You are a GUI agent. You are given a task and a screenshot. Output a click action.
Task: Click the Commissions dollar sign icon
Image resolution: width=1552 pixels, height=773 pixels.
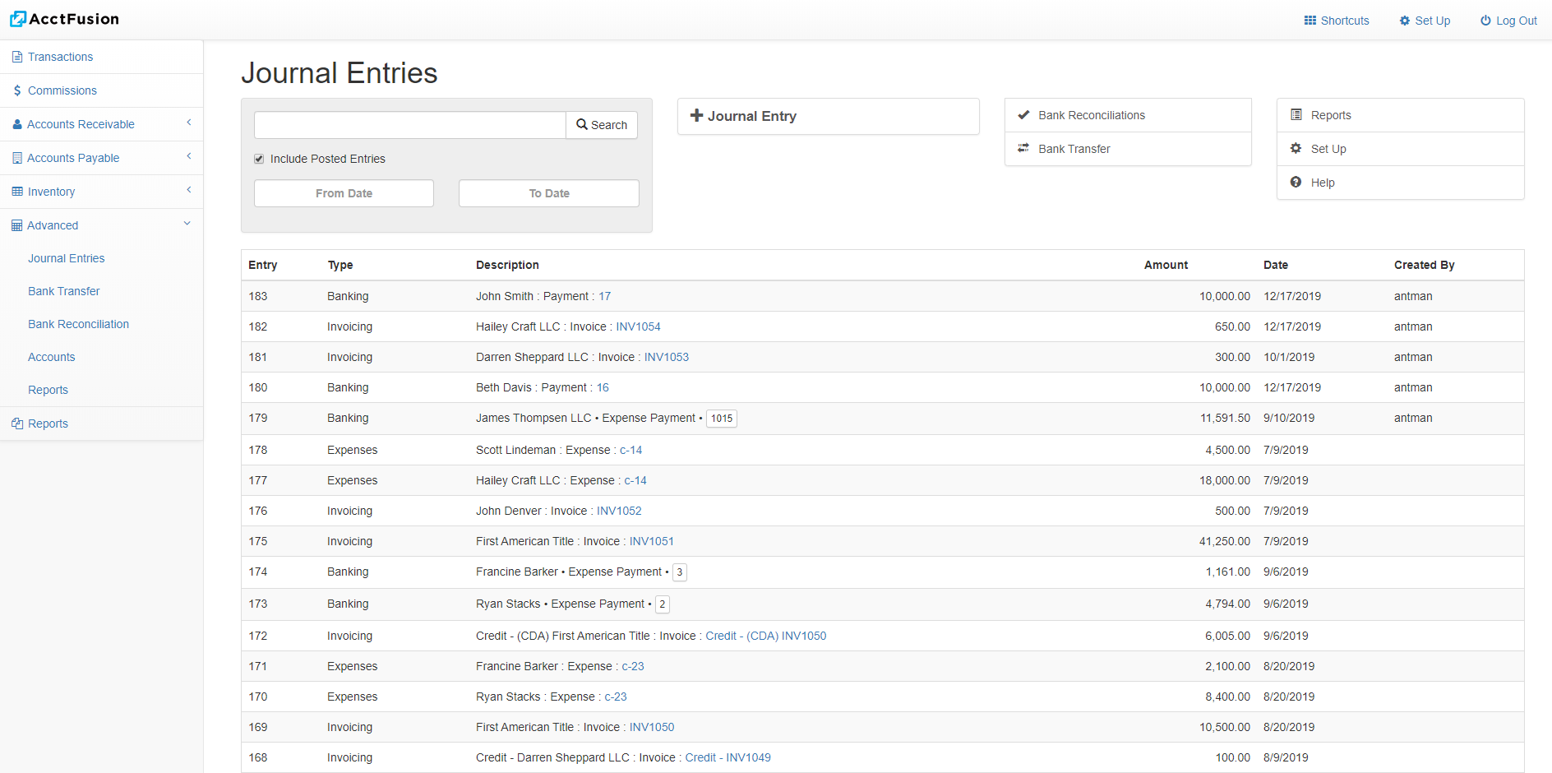click(17, 90)
